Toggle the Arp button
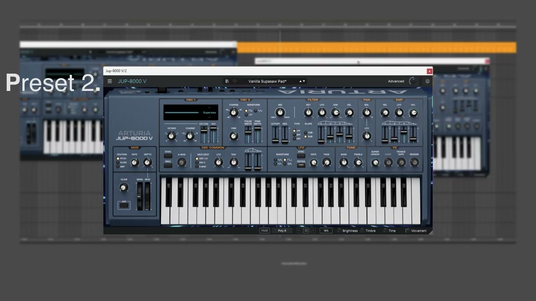Screen dimensions: 536x301 point(124,205)
